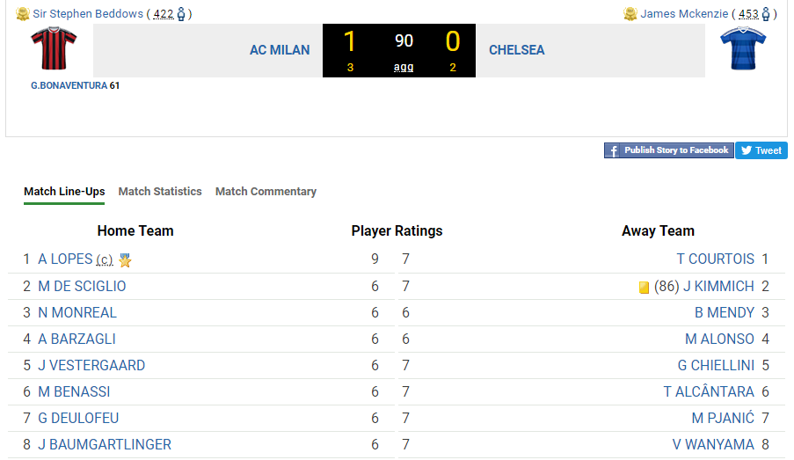This screenshot has width=794, height=460.
Task: Click the gold badge beside James Mckenzie
Action: click(x=630, y=14)
